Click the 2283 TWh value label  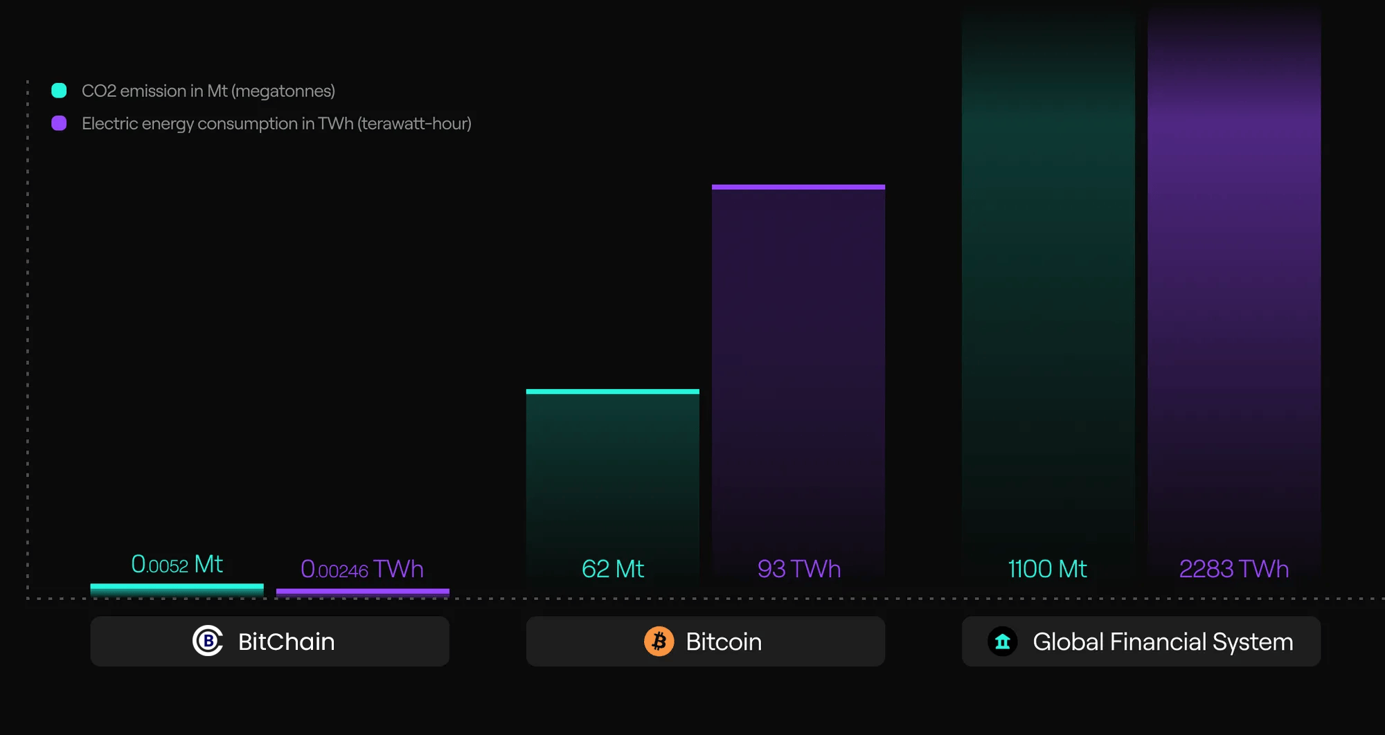(x=1234, y=569)
